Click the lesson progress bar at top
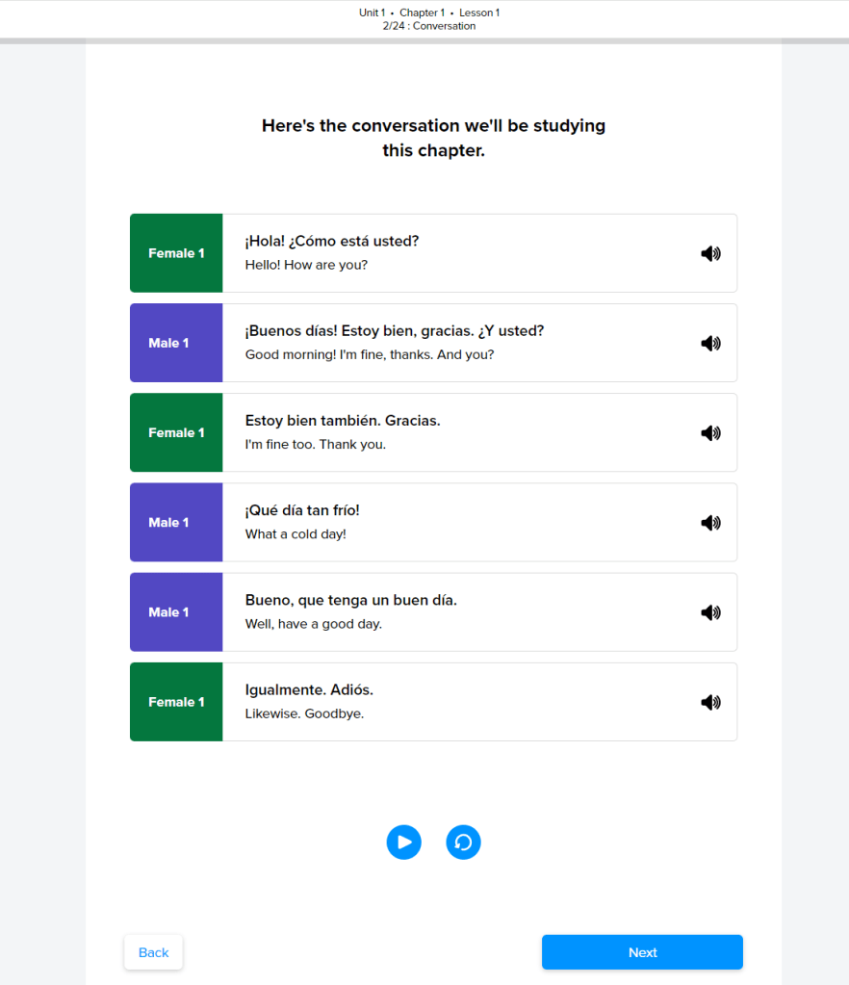This screenshot has width=849, height=985. coord(424,40)
